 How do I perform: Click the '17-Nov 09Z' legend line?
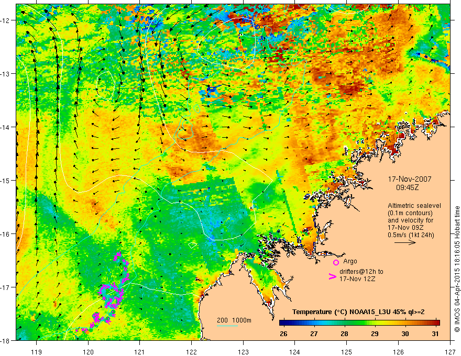[405, 227]
